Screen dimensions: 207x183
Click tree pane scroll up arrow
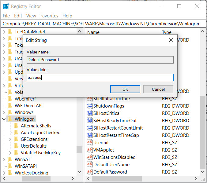(80, 31)
